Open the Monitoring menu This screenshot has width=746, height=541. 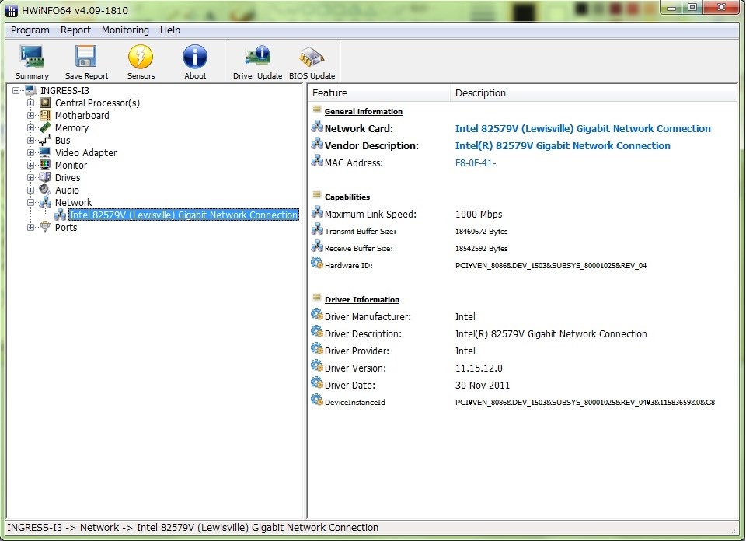point(125,30)
